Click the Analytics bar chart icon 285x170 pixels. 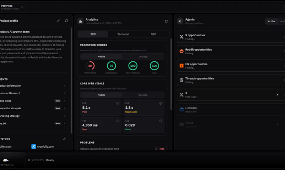(x=81, y=21)
